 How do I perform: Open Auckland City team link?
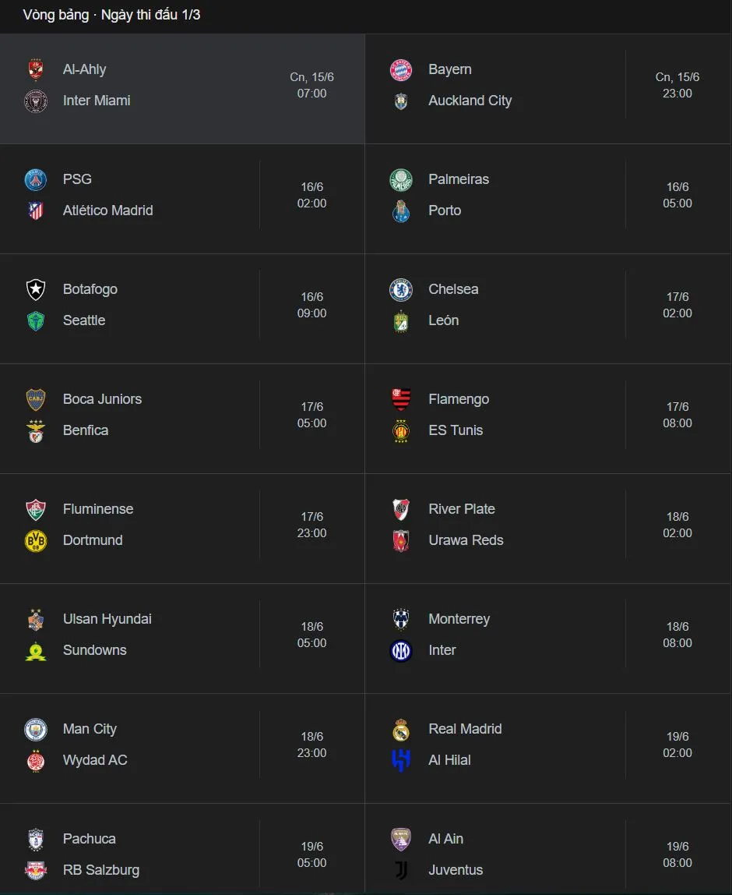tap(470, 101)
